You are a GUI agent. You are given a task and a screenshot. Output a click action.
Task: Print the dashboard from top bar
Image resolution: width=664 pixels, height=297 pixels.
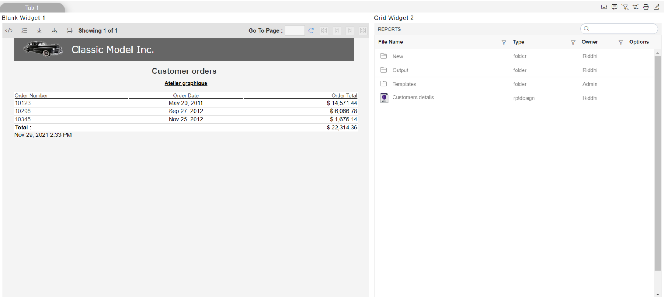pos(646,7)
